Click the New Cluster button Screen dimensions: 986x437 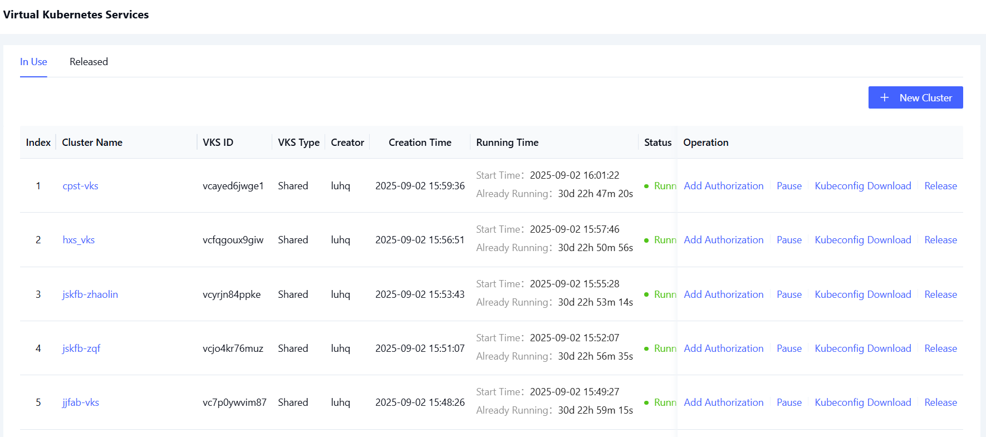click(x=915, y=97)
